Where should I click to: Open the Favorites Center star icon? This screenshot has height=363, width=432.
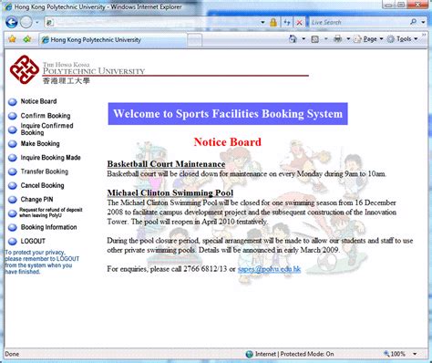[x=12, y=39]
